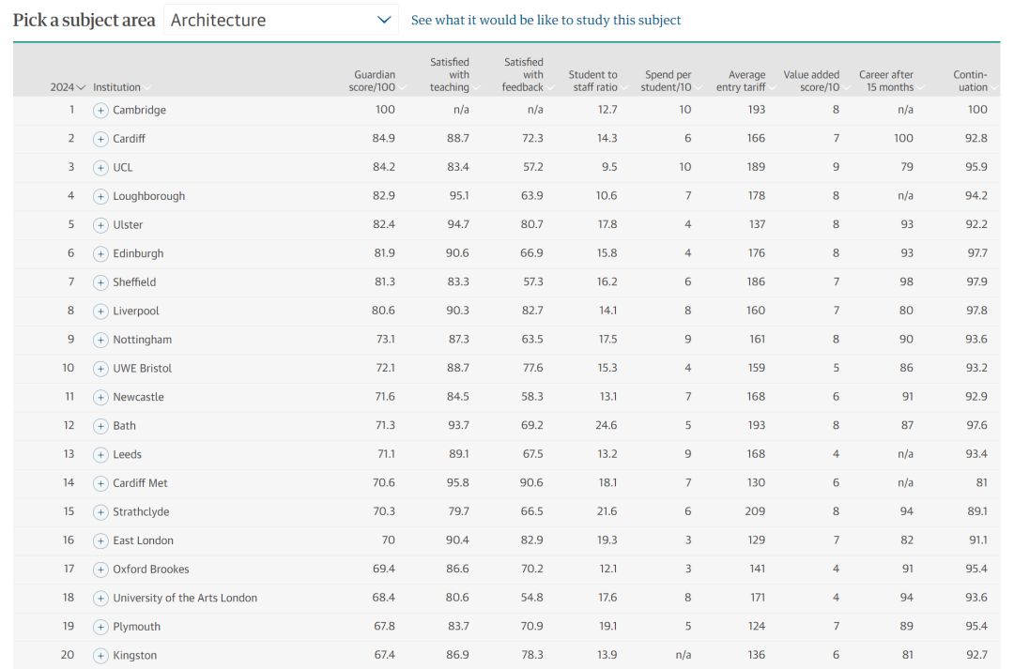Click Ulster's Guardian score 82.4

coord(383,224)
